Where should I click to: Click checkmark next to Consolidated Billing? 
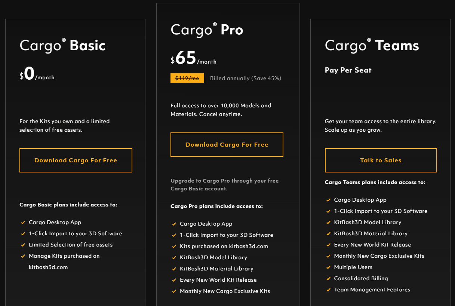pyautogui.click(x=329, y=279)
